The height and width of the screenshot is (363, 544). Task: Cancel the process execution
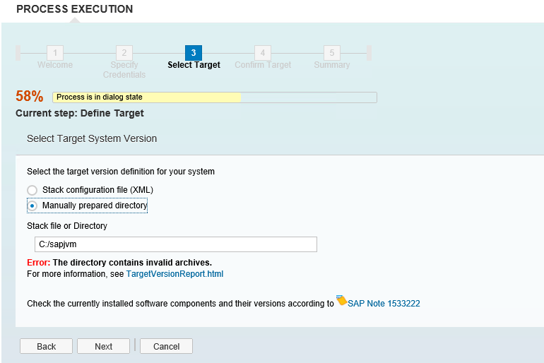click(166, 346)
